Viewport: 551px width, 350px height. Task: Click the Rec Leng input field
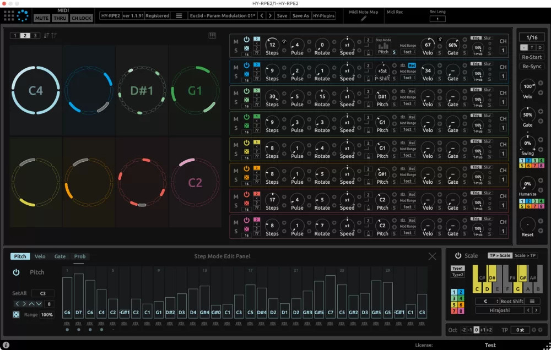coord(437,18)
